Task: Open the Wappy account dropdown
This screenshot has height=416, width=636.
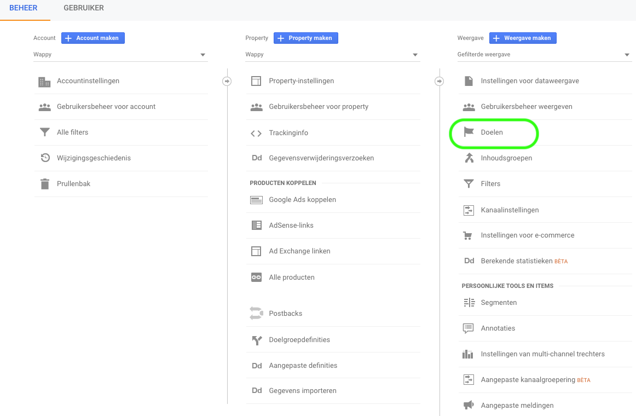Action: coord(120,55)
